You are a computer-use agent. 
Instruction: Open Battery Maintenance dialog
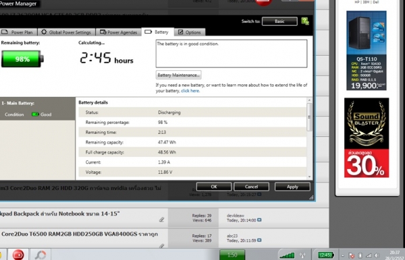[x=178, y=75]
